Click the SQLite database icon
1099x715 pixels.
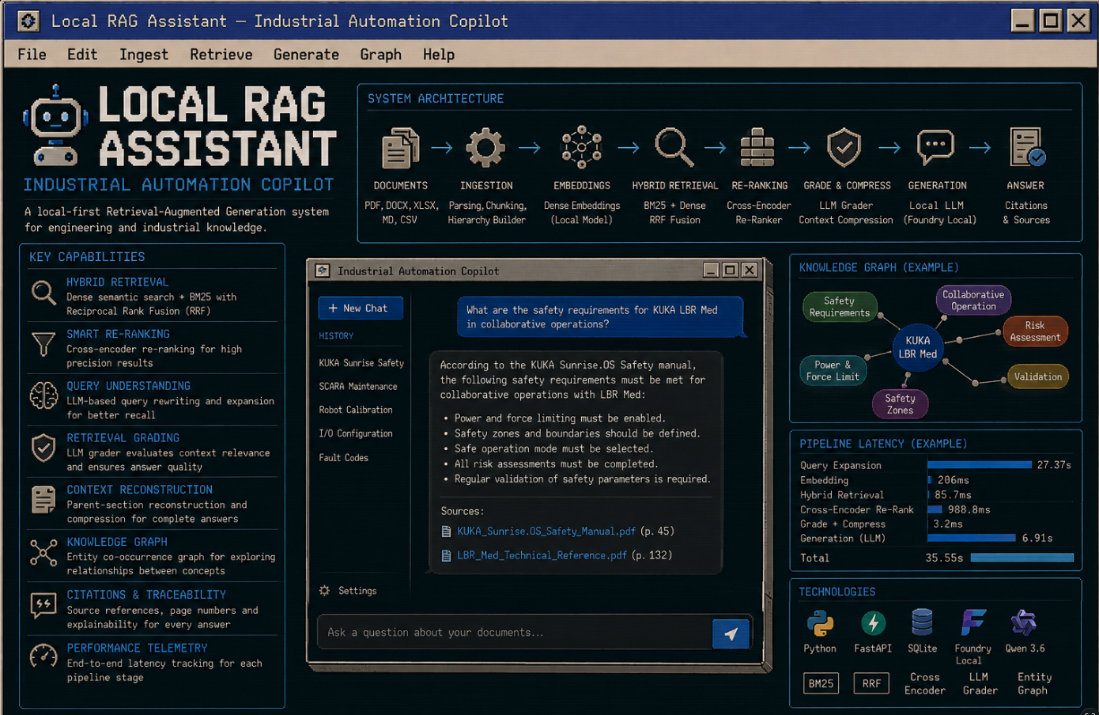(x=922, y=622)
